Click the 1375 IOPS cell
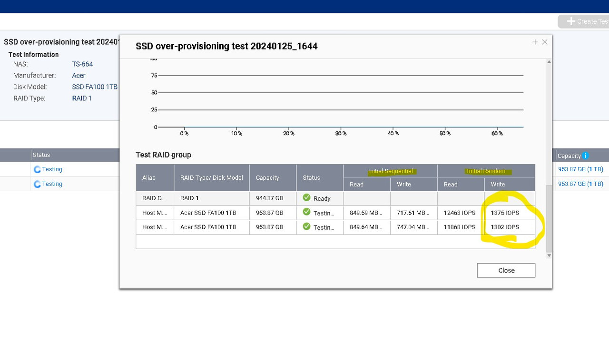Screen dimensions: 609x351 click(x=510, y=213)
